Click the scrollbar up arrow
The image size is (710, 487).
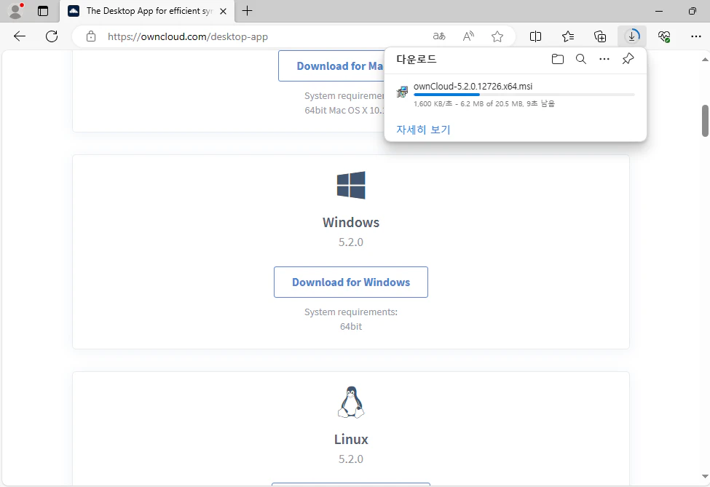[x=705, y=59]
